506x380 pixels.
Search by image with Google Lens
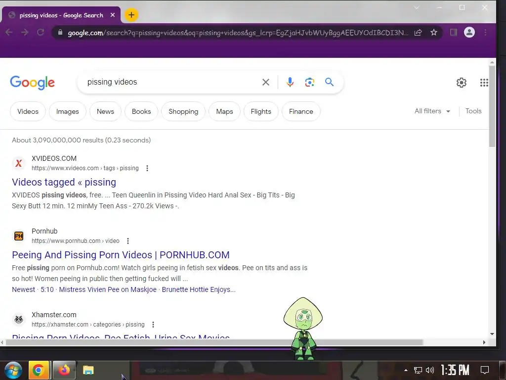tap(309, 82)
